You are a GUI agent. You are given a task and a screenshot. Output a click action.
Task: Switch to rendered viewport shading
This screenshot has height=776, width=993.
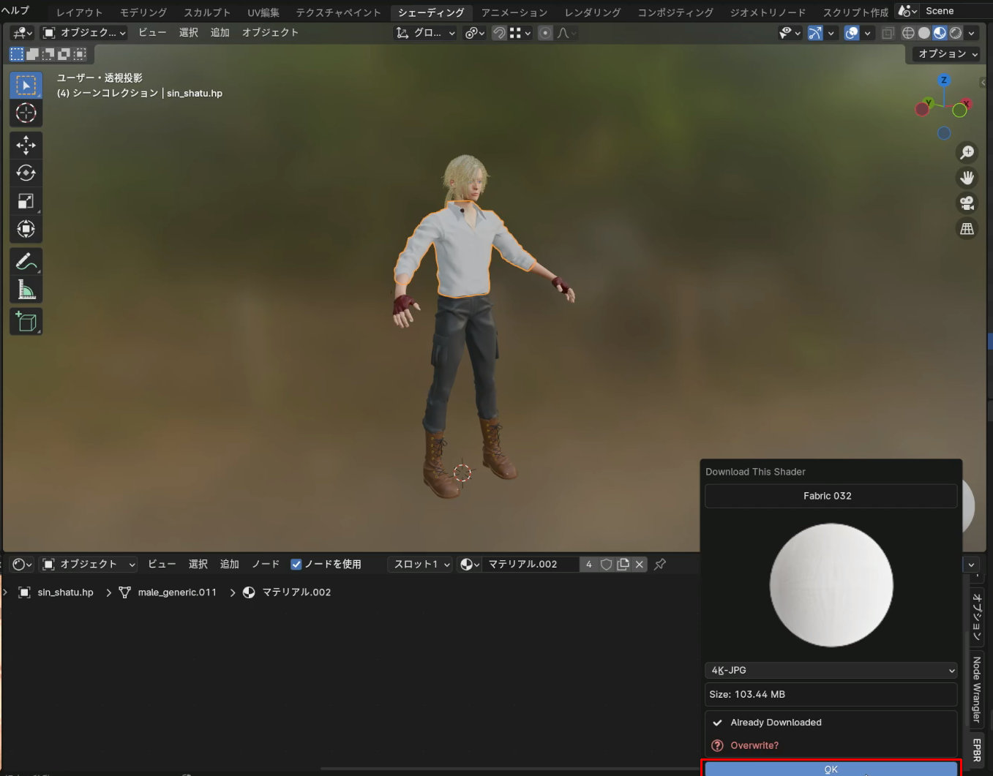(956, 33)
